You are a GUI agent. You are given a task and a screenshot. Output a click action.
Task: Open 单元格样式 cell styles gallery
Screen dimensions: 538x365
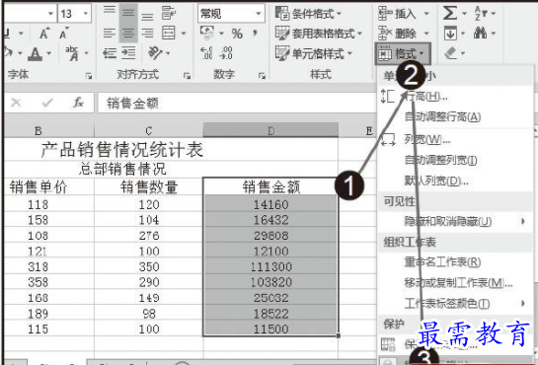pos(314,53)
